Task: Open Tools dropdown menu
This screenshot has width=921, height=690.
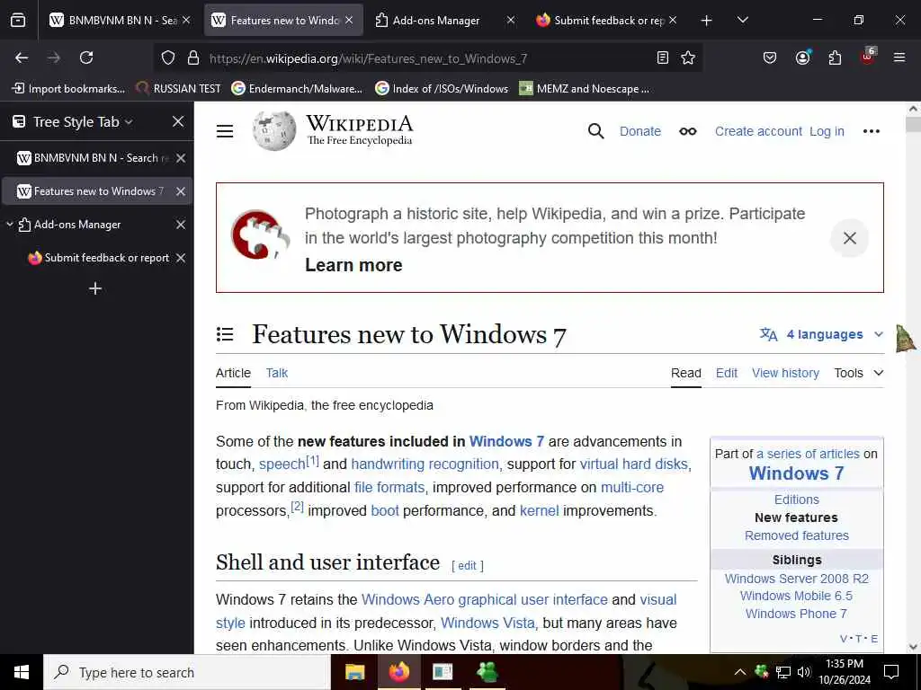Action: pos(859,373)
